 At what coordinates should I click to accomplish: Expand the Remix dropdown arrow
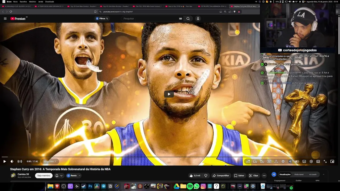pos(79,176)
